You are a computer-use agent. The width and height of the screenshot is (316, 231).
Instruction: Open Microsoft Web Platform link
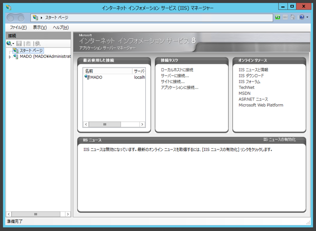261,105
